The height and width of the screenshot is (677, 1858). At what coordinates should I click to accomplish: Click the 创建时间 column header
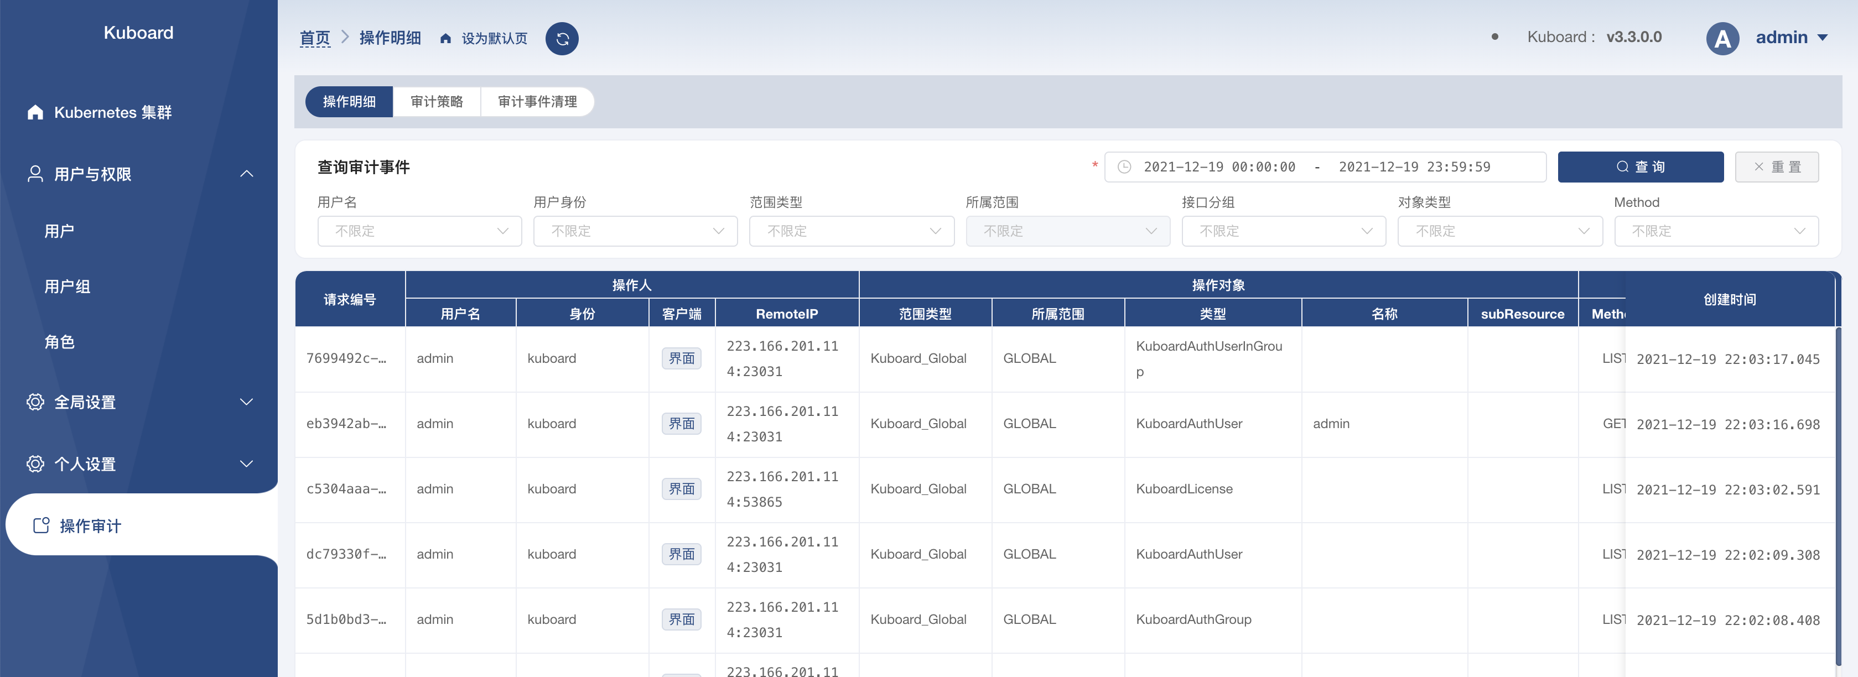1730,299
